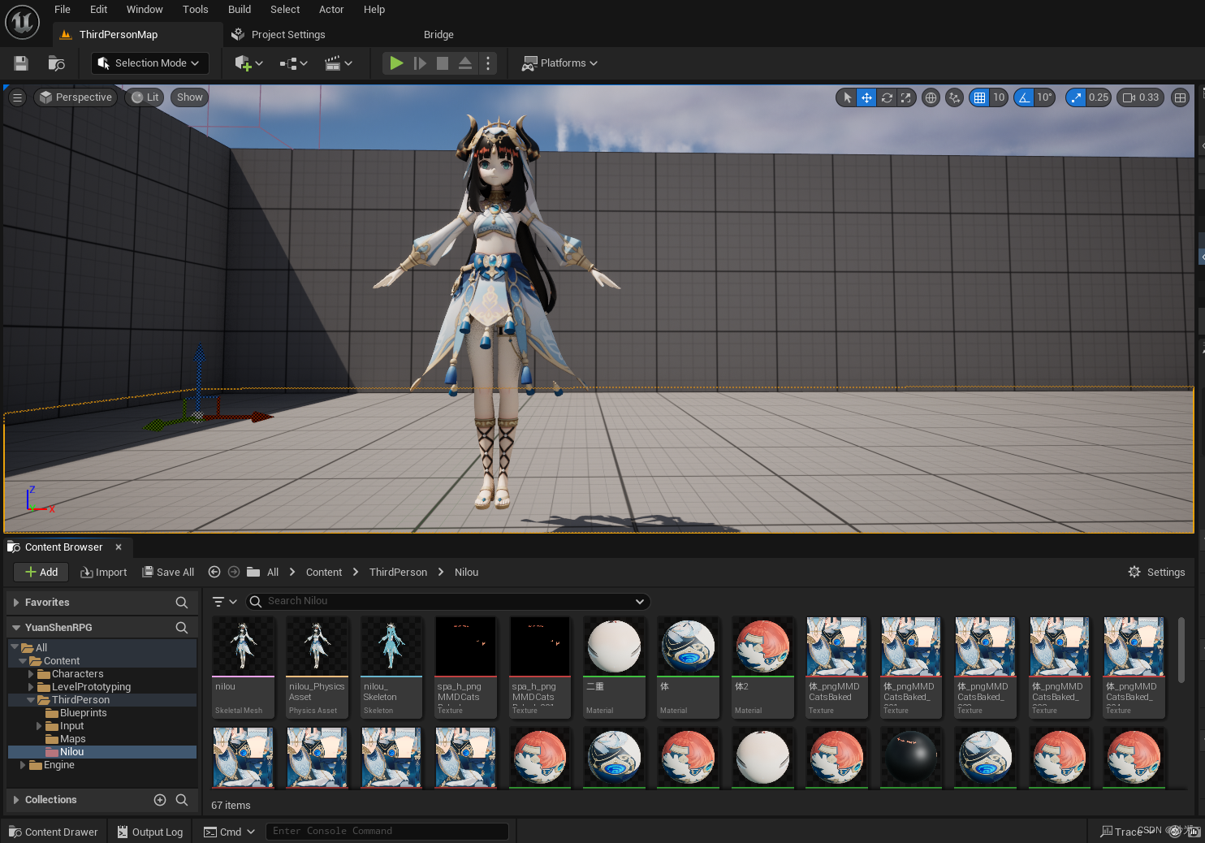Open the Add content (cube plus) menu

click(x=248, y=63)
